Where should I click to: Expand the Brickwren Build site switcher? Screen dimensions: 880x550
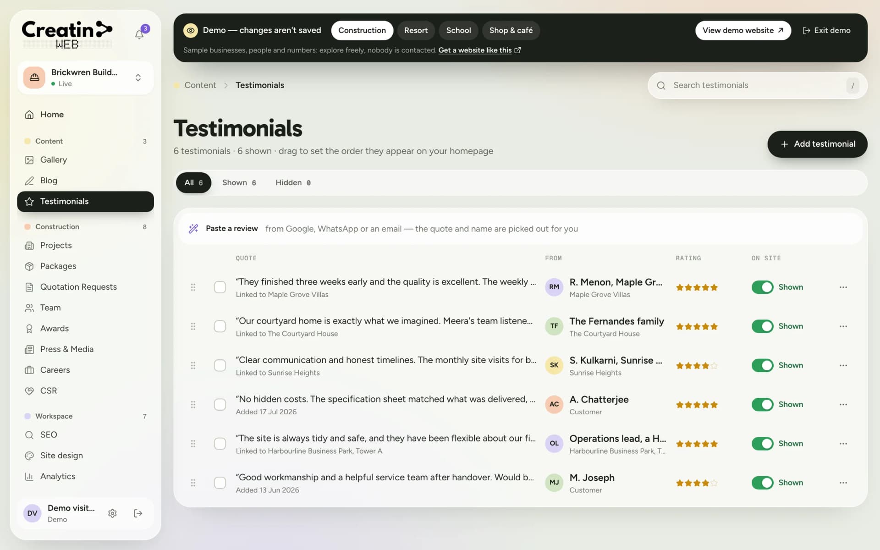point(86,78)
